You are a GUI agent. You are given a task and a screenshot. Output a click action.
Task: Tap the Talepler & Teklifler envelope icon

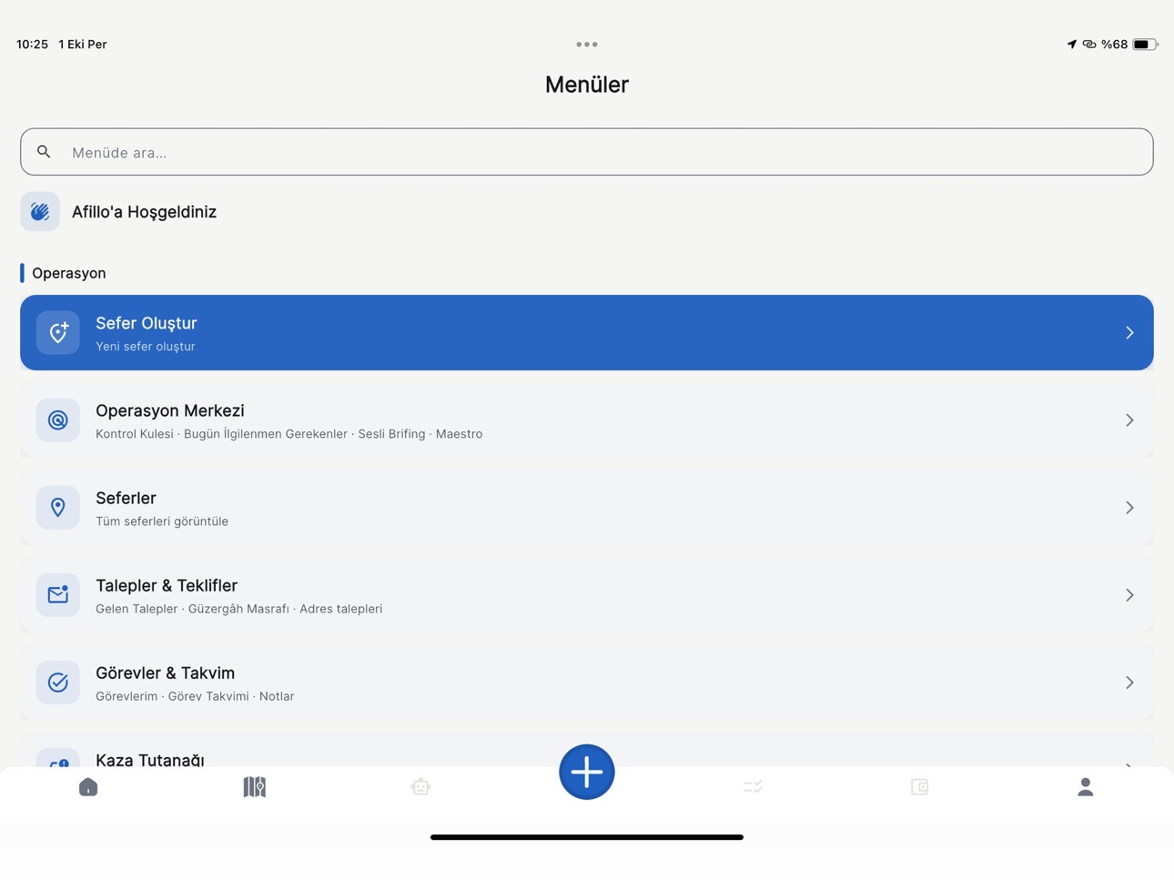[x=58, y=594]
